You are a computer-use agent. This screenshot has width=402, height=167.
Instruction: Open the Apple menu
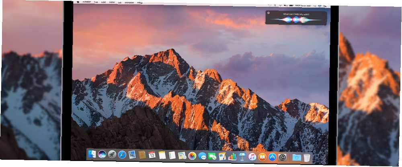(78, 2)
